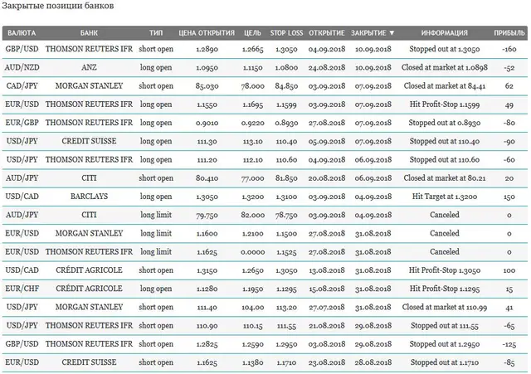This screenshot has width=531, height=374.
Task: Click the 'Закрытые позиции банков' heading
Action: tap(57, 6)
